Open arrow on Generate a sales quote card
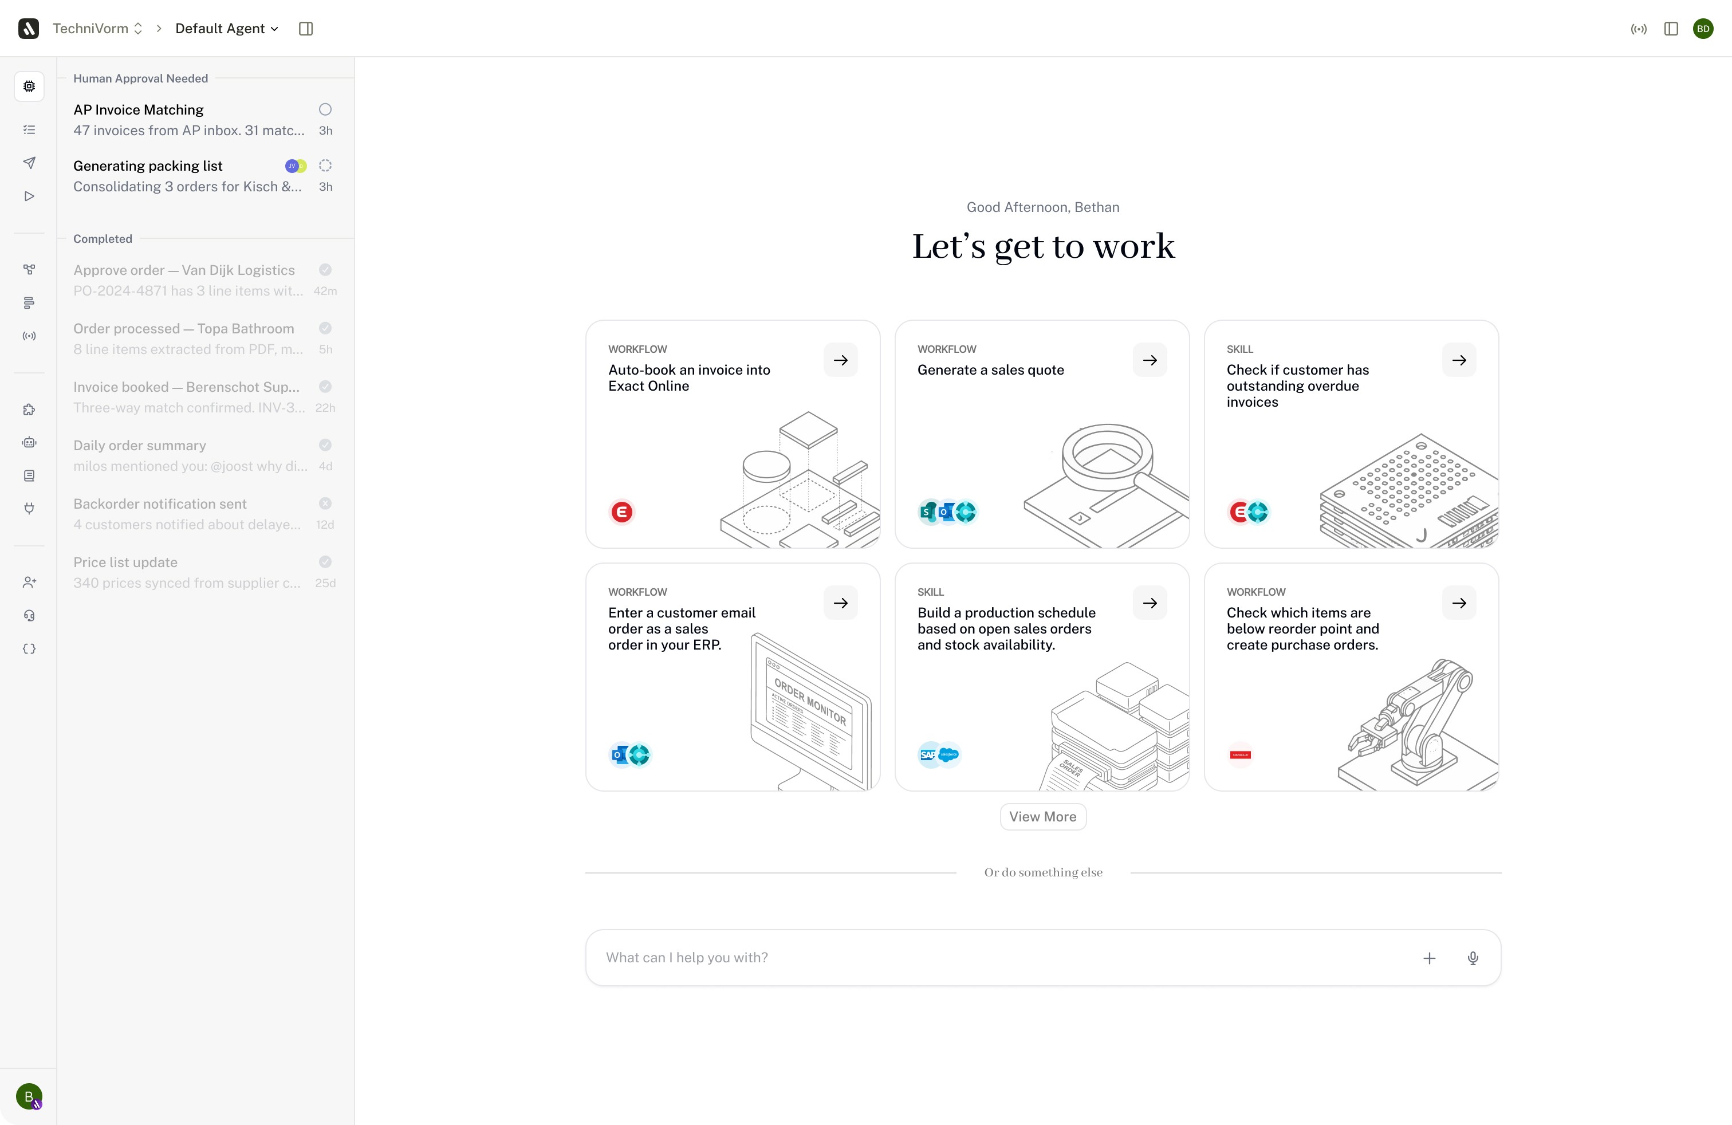The height and width of the screenshot is (1125, 1732). (x=1149, y=360)
